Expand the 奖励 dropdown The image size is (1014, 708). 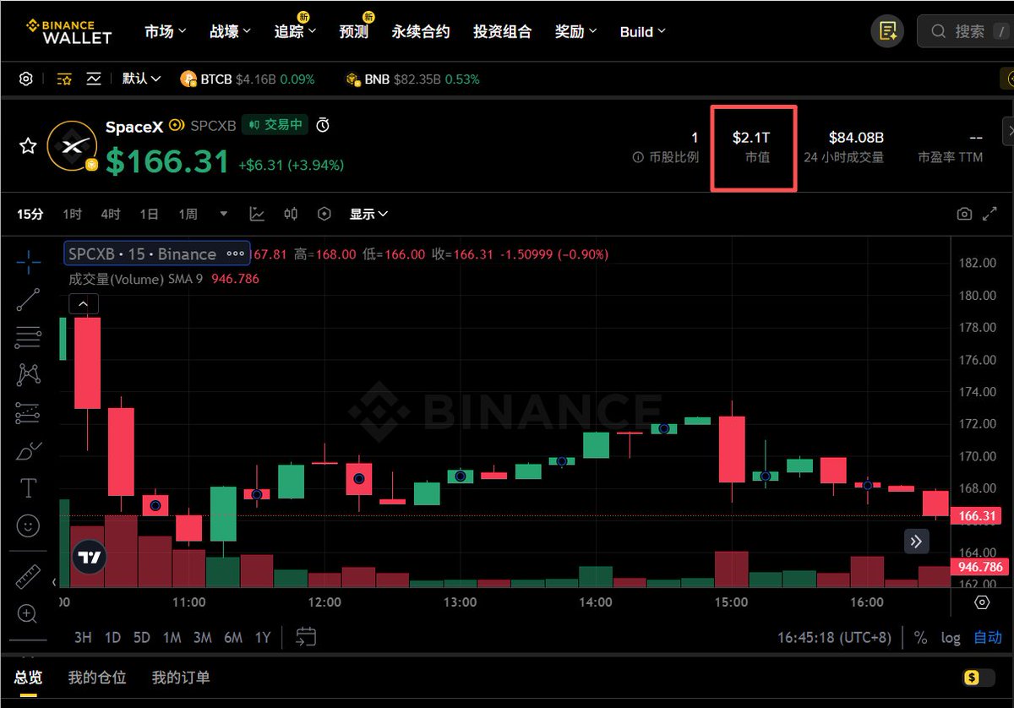coord(575,31)
